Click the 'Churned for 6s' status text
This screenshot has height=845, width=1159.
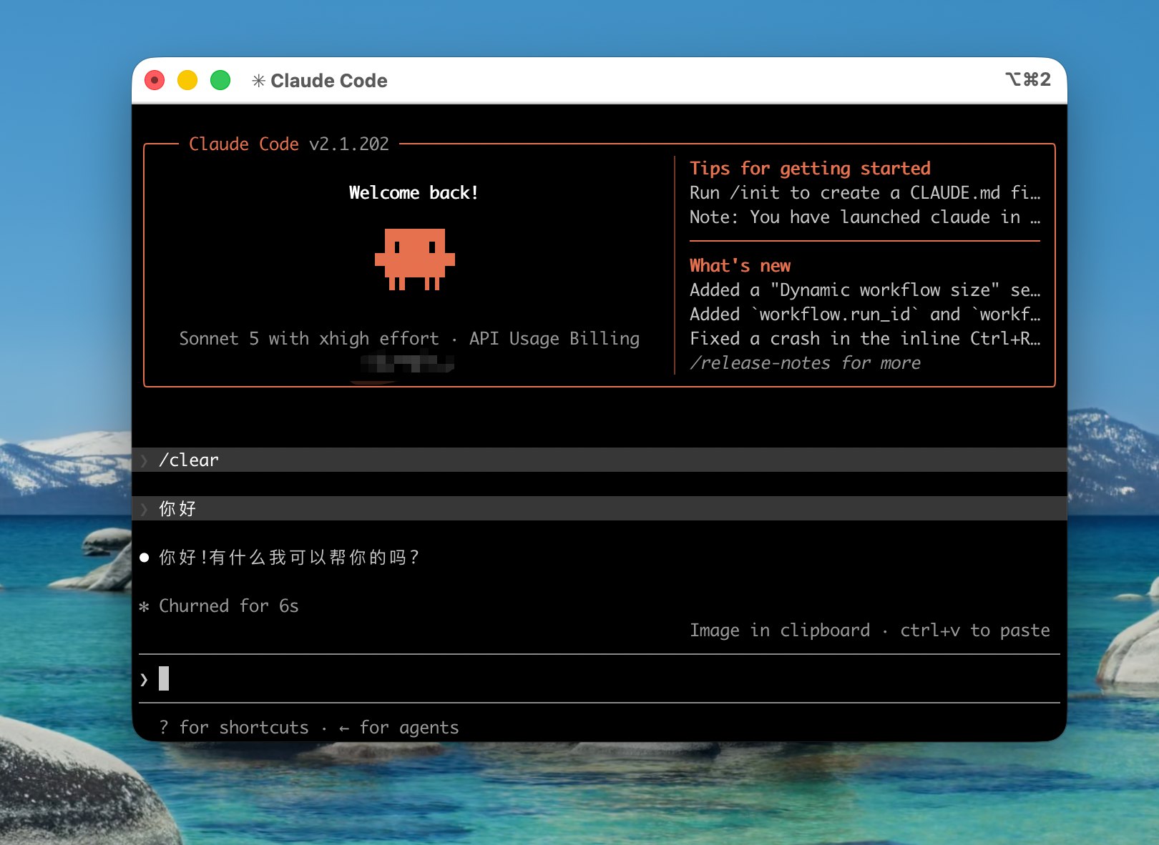228,606
